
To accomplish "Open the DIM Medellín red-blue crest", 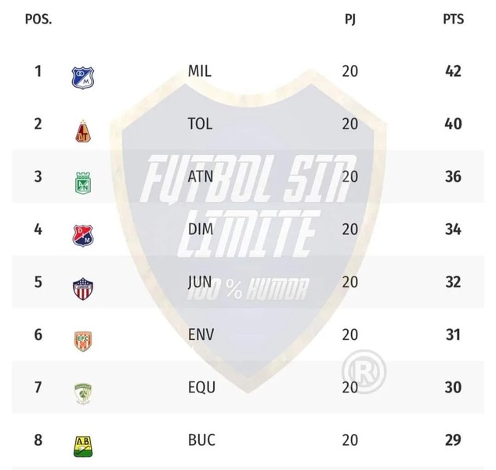I will (83, 236).
